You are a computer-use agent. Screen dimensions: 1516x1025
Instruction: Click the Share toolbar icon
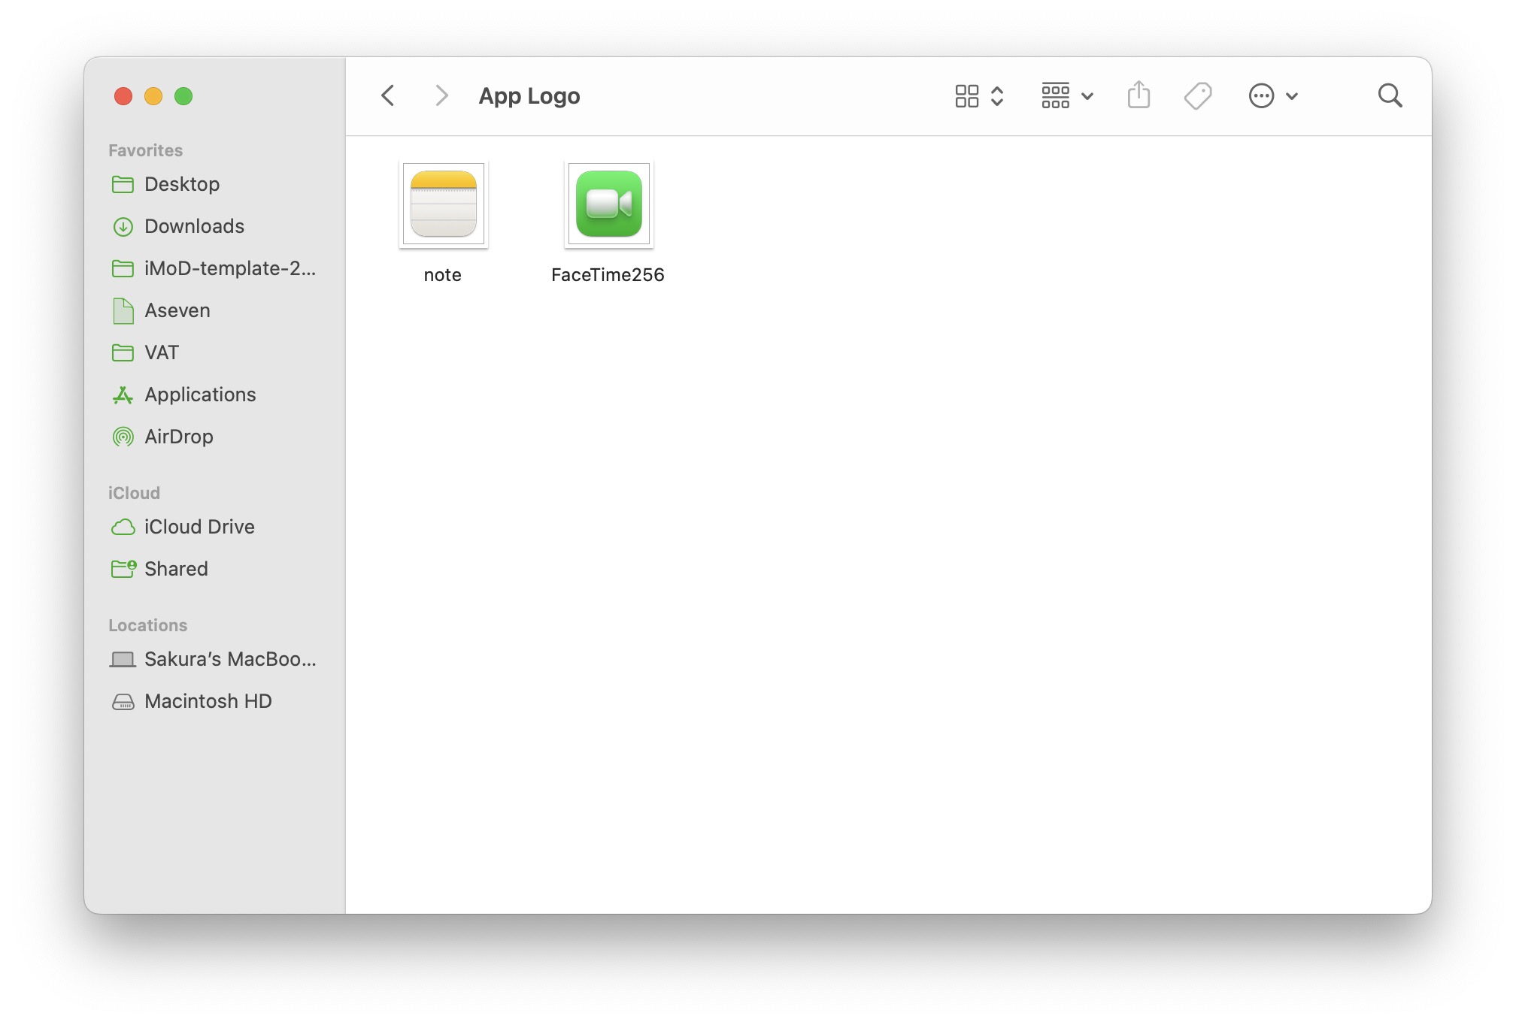coord(1139,95)
